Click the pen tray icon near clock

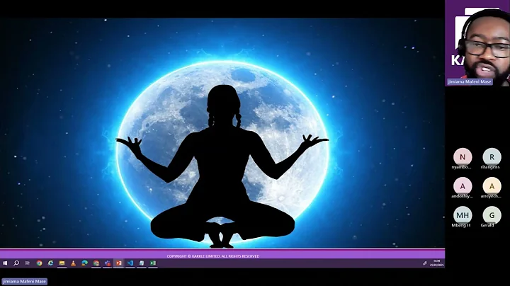click(x=424, y=263)
